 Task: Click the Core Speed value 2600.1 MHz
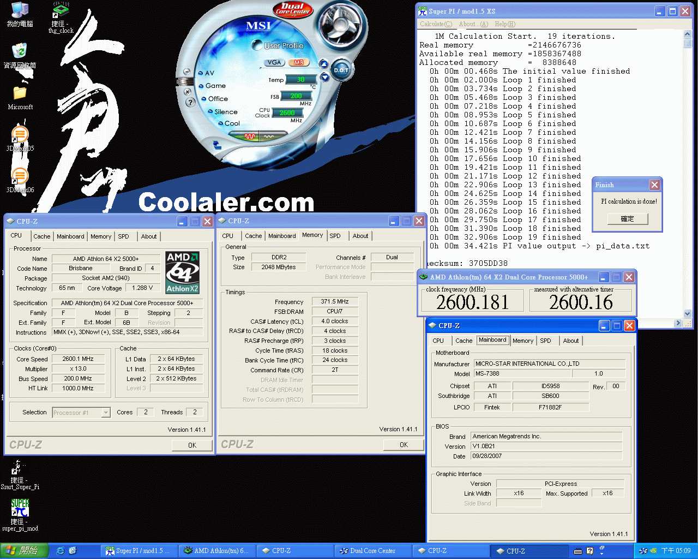pyautogui.click(x=78, y=359)
